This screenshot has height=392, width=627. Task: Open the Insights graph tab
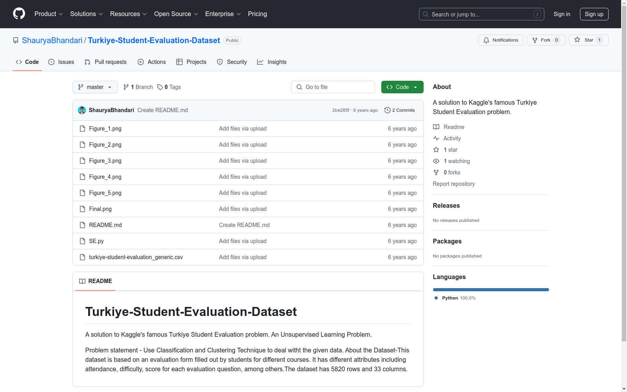[x=272, y=62]
